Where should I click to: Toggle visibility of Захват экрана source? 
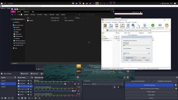point(28,89)
